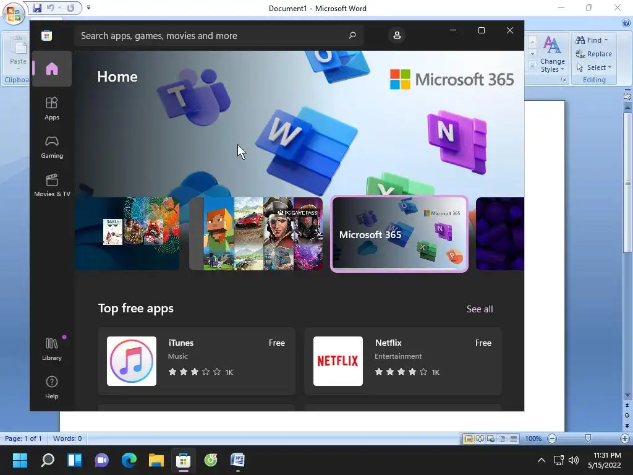
Task: Open the Store user account profile
Action: pyautogui.click(x=397, y=35)
